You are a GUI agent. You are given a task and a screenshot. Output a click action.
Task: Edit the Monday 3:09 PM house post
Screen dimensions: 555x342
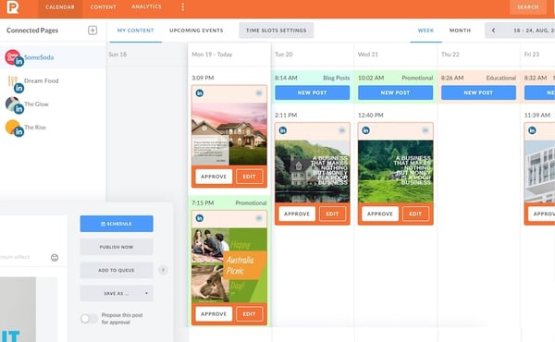pos(249,177)
